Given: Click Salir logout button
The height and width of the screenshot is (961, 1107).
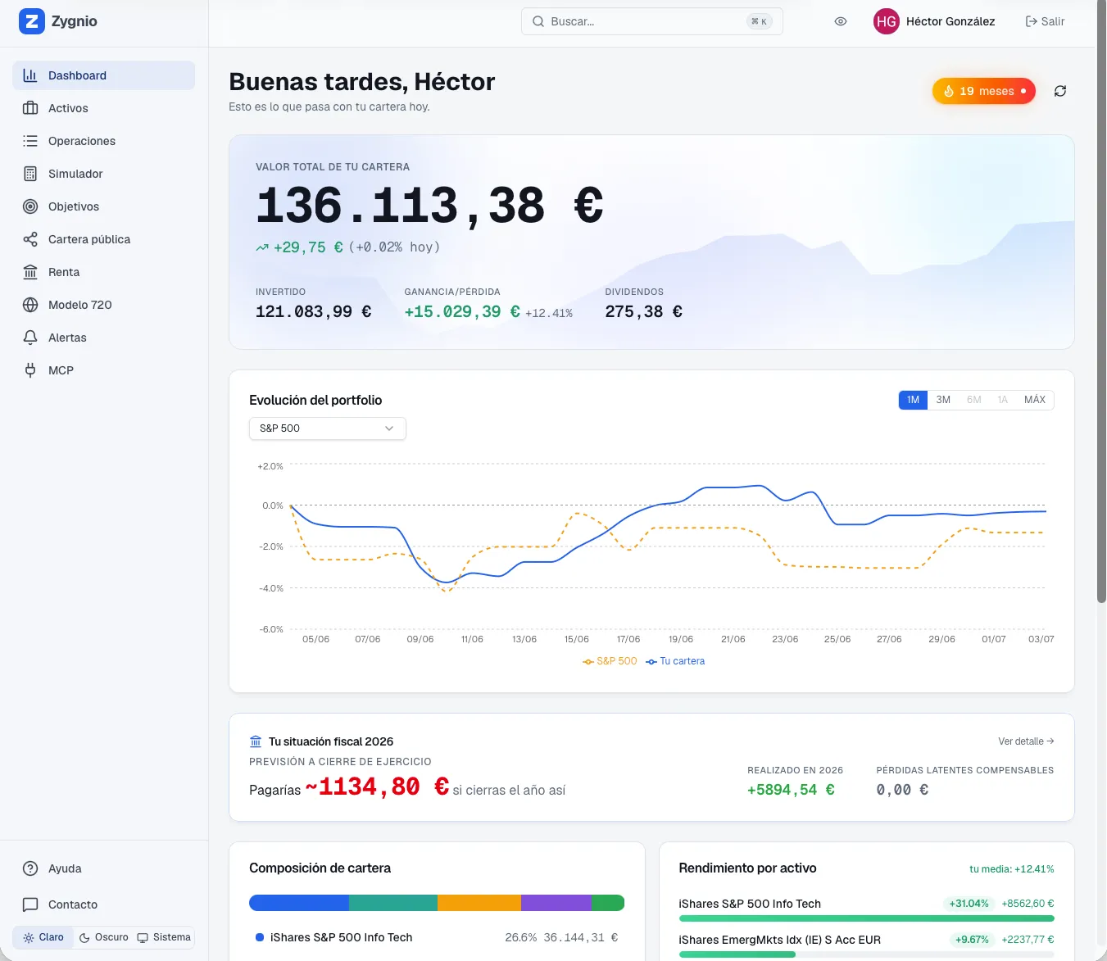Looking at the screenshot, I should coord(1045,21).
